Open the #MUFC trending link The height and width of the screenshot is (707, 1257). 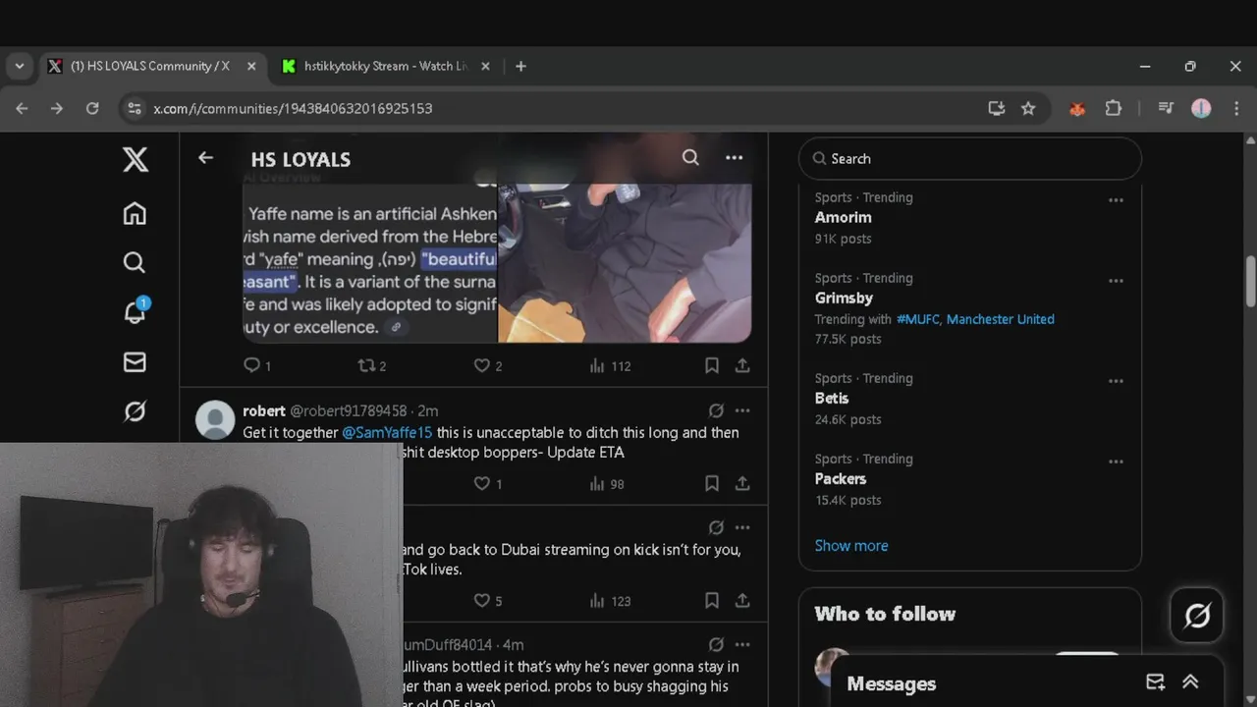[917, 319]
